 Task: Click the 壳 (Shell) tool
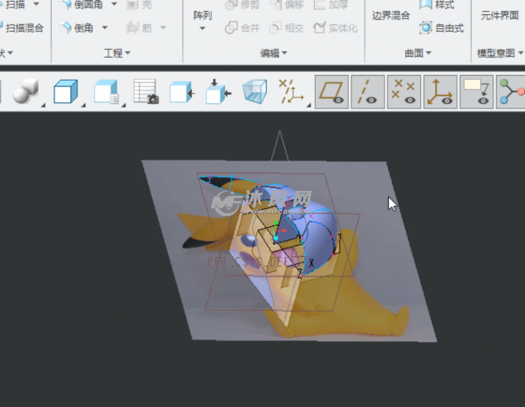140,4
